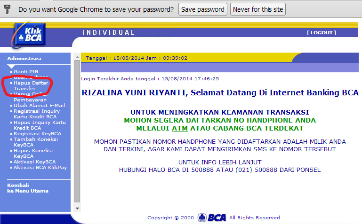This screenshot has height=224, width=362.
Task: Collapse Administrasi menu white triangle
Action: (11, 67)
